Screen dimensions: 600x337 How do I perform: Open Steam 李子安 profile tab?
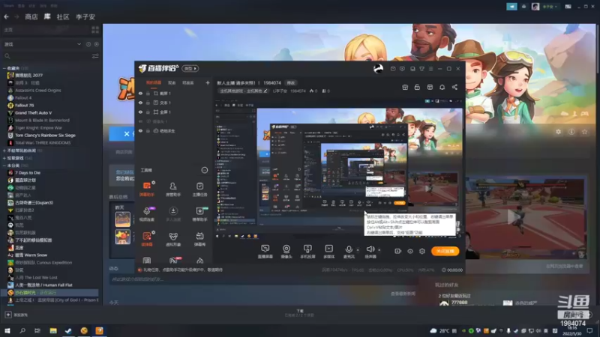[85, 16]
